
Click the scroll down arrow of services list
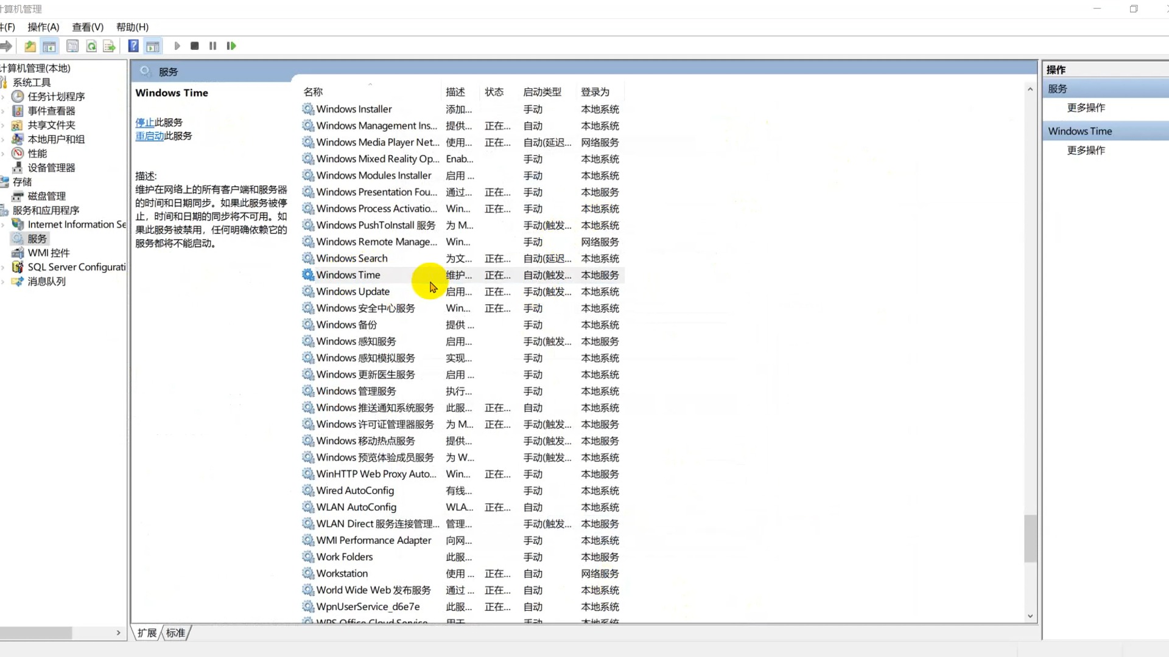[x=1030, y=616]
